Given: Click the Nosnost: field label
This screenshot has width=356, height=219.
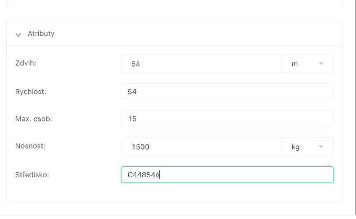Looking at the screenshot, I should [x=30, y=147].
